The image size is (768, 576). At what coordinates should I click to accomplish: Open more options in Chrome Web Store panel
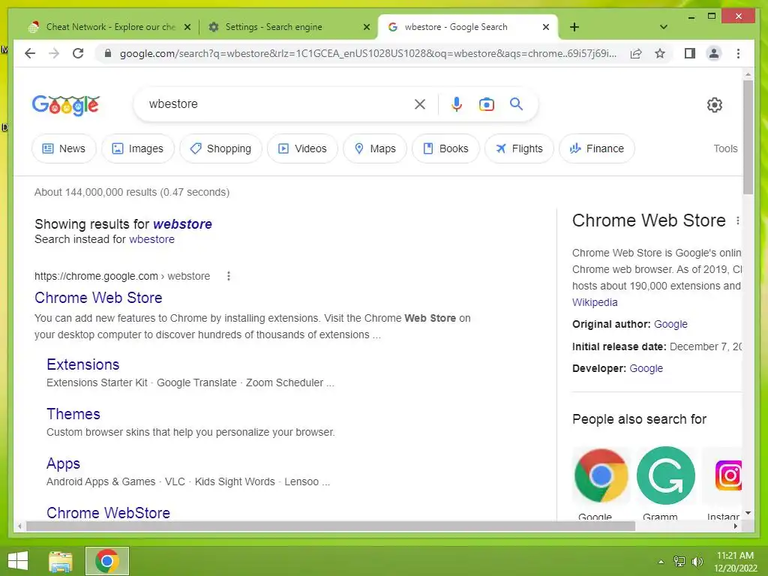(x=738, y=221)
